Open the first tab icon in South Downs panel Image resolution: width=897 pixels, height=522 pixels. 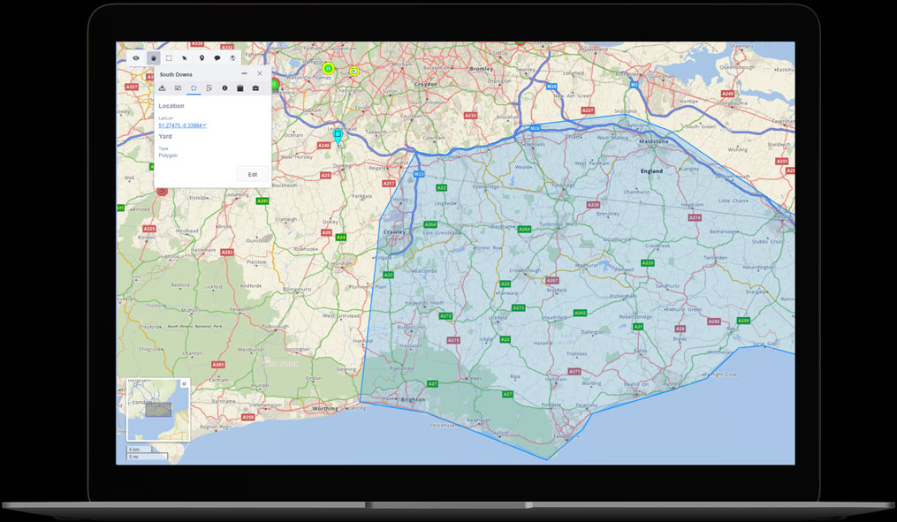[163, 88]
